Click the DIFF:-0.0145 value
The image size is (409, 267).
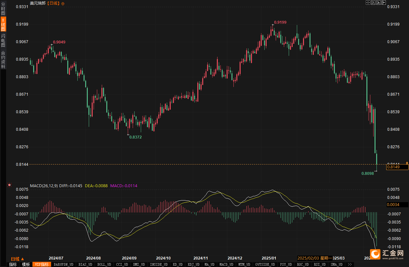pyautogui.click(x=71, y=186)
